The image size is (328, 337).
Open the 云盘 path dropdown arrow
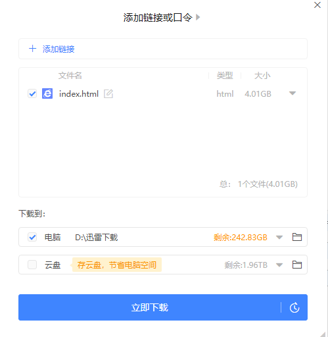279,265
